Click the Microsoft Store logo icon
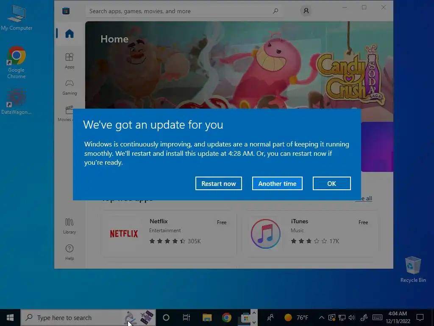Viewport: 434px width, 326px height. click(66, 11)
